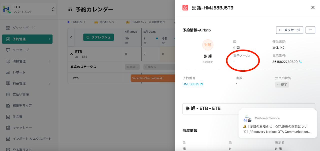320x151 pixels.
Task: Collapse the ETB room group row
Action: (x=71, y=54)
